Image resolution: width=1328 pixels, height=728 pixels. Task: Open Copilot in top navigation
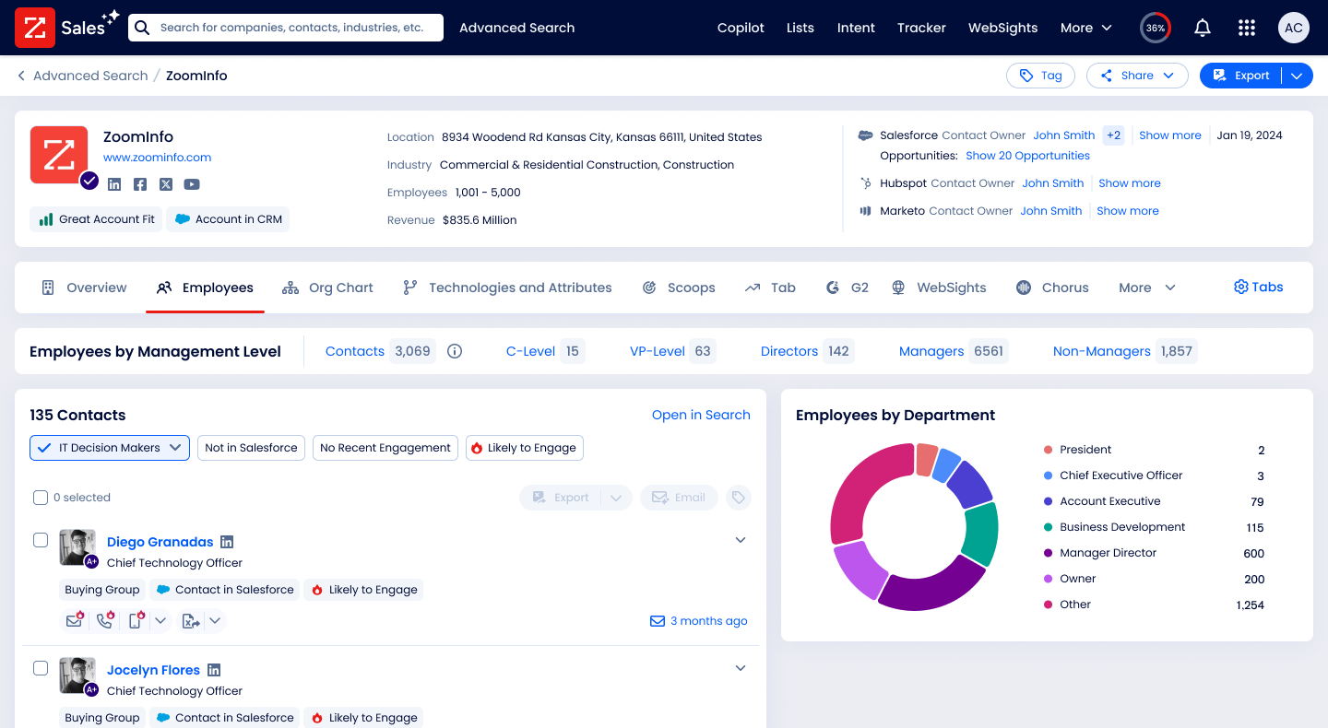741,28
